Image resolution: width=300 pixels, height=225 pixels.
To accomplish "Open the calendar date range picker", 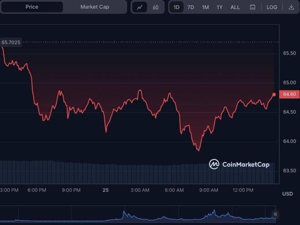I will (x=252, y=7).
